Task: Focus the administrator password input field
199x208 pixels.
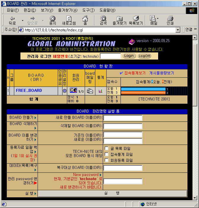Action: [x=110, y=56]
